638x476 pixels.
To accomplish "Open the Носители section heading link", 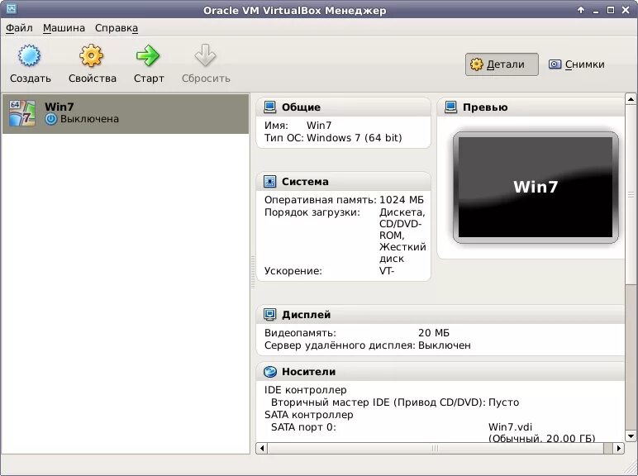I will pos(309,371).
